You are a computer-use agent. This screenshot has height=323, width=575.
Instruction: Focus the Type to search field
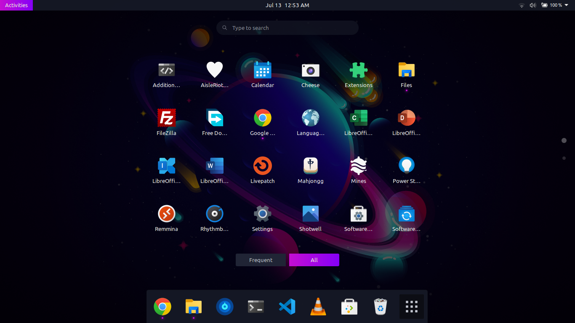[287, 28]
